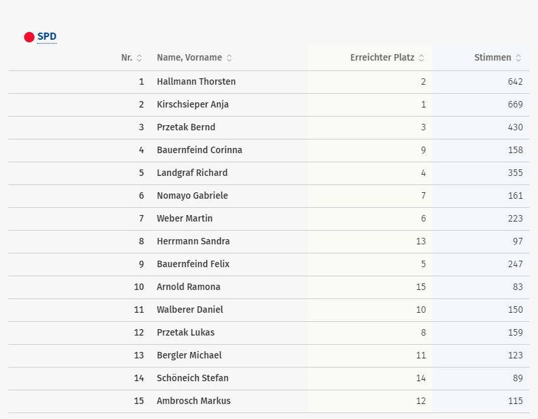The image size is (538, 419).
Task: Click on Herrmann Sandra's name
Action: pos(193,241)
